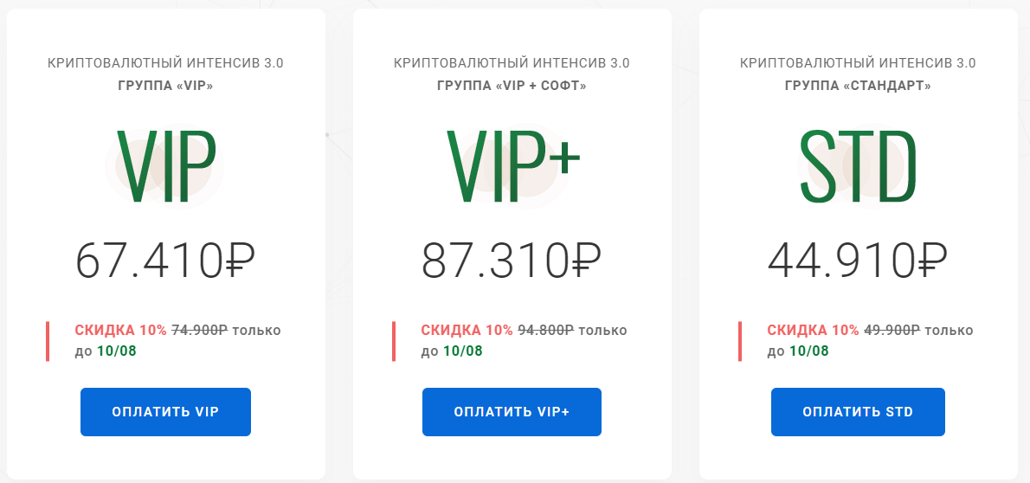The image size is (1030, 483).
Task: Click the green 10/08 date in the STD card
Action: 809,351
